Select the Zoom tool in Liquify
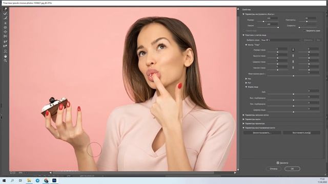This screenshot has height=184, width=328. 6,61
